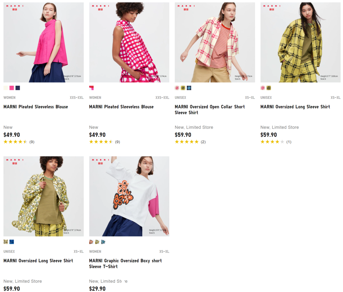Open MARNI Oversized Open Collar Short Sleeve Shirt link
343x292 pixels.
(210, 109)
